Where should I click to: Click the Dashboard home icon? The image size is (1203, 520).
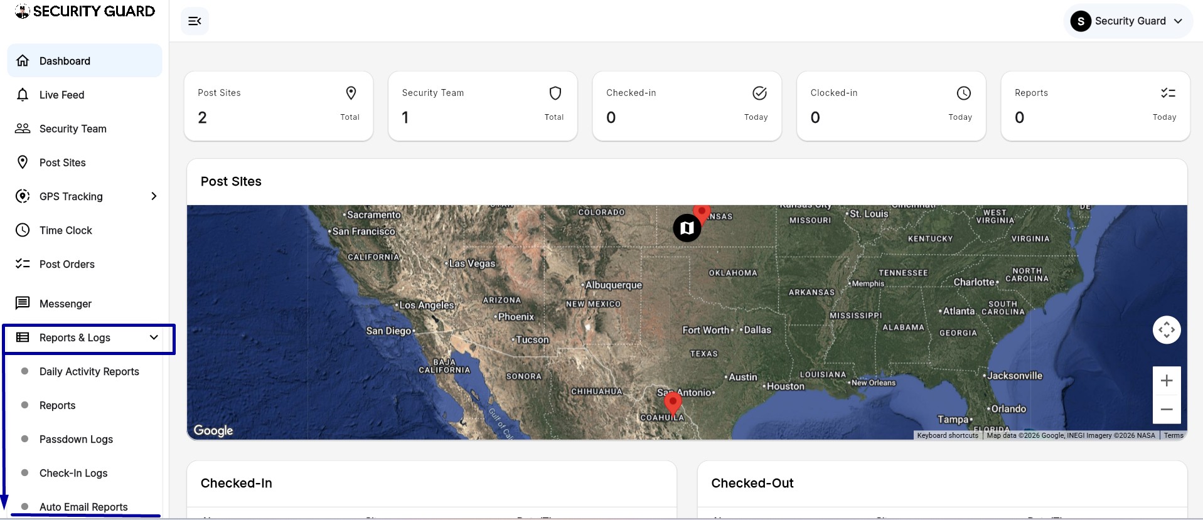[x=23, y=61]
